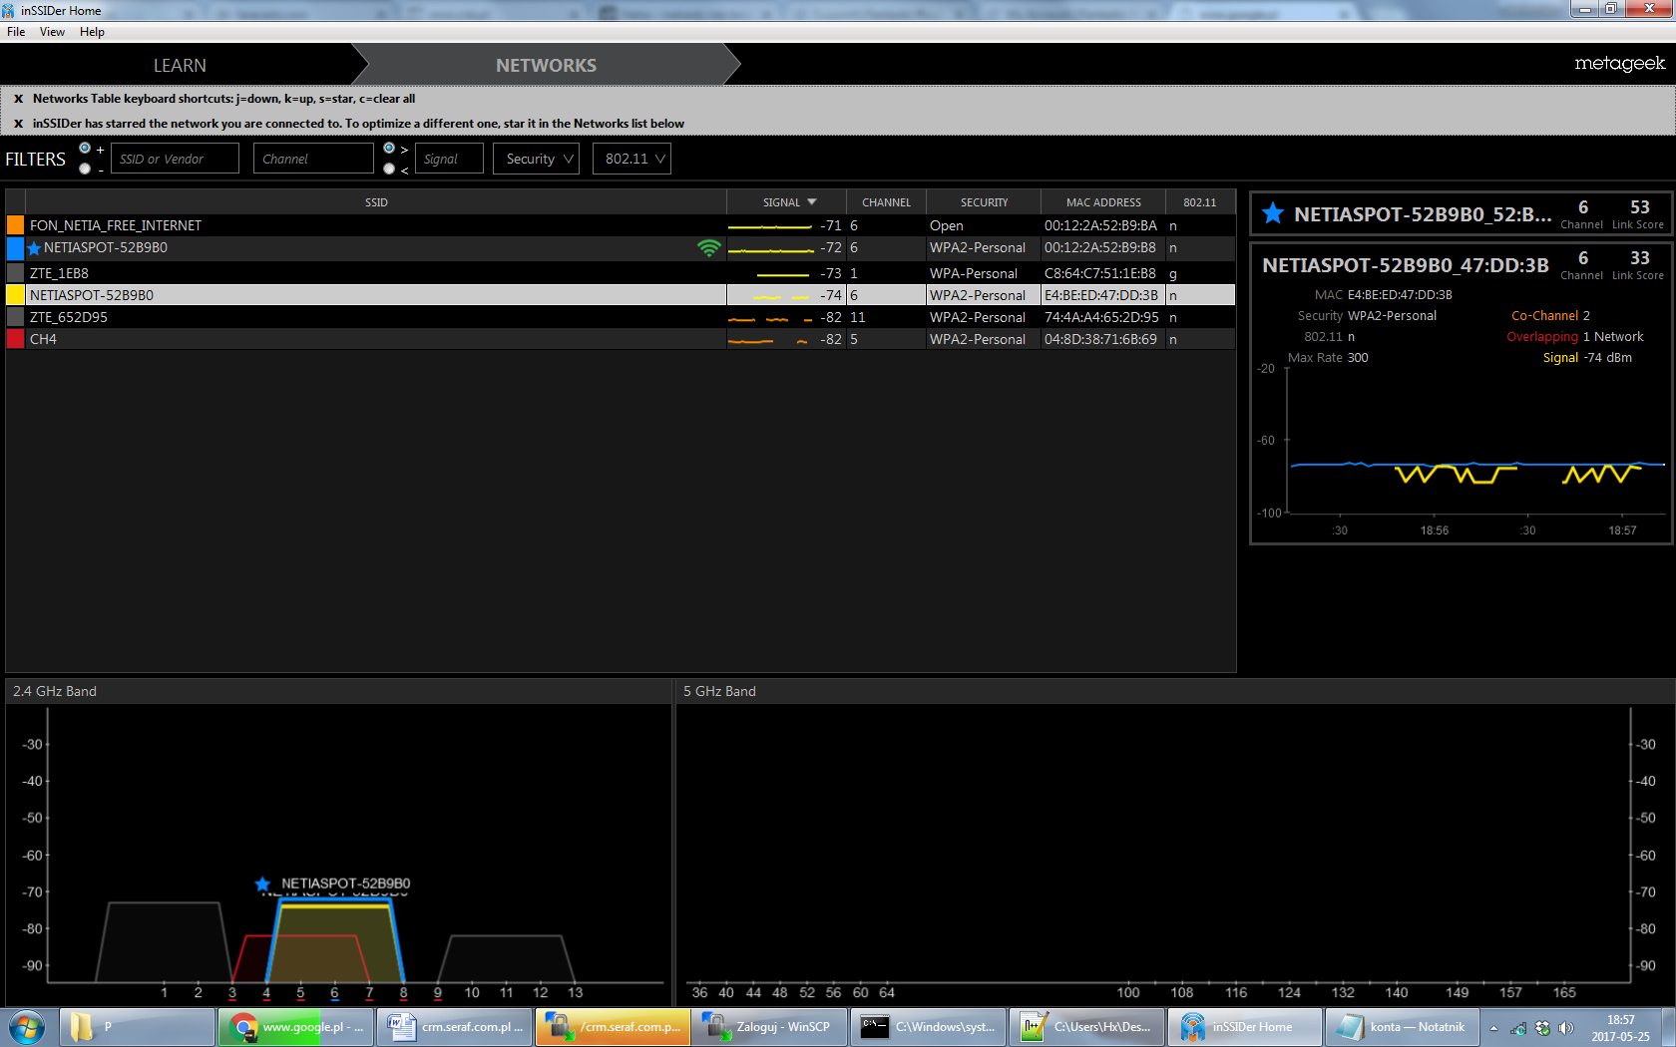Image resolution: width=1676 pixels, height=1047 pixels.
Task: Click the Wi-Fi connected icon in network row
Action: [x=708, y=248]
